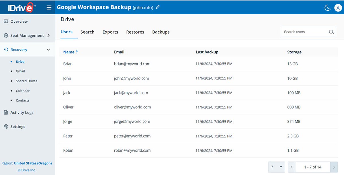This screenshot has width=344, height=175.
Task: Expand Seat Management chevron
Action: point(48,36)
